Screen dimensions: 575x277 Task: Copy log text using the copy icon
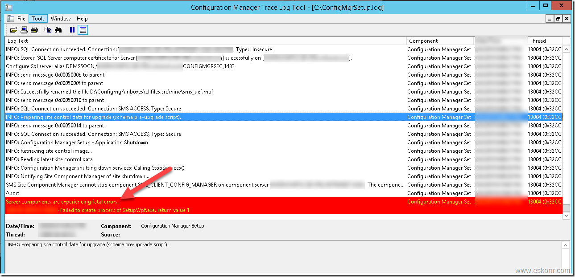(x=47, y=29)
